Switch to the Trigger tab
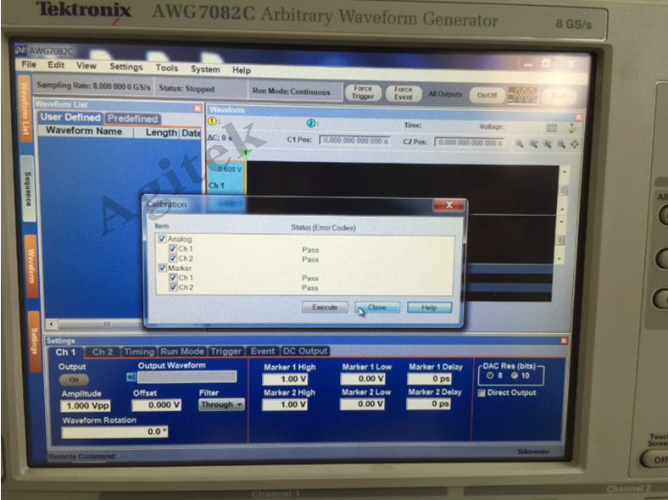This screenshot has height=500, width=668. (x=225, y=352)
